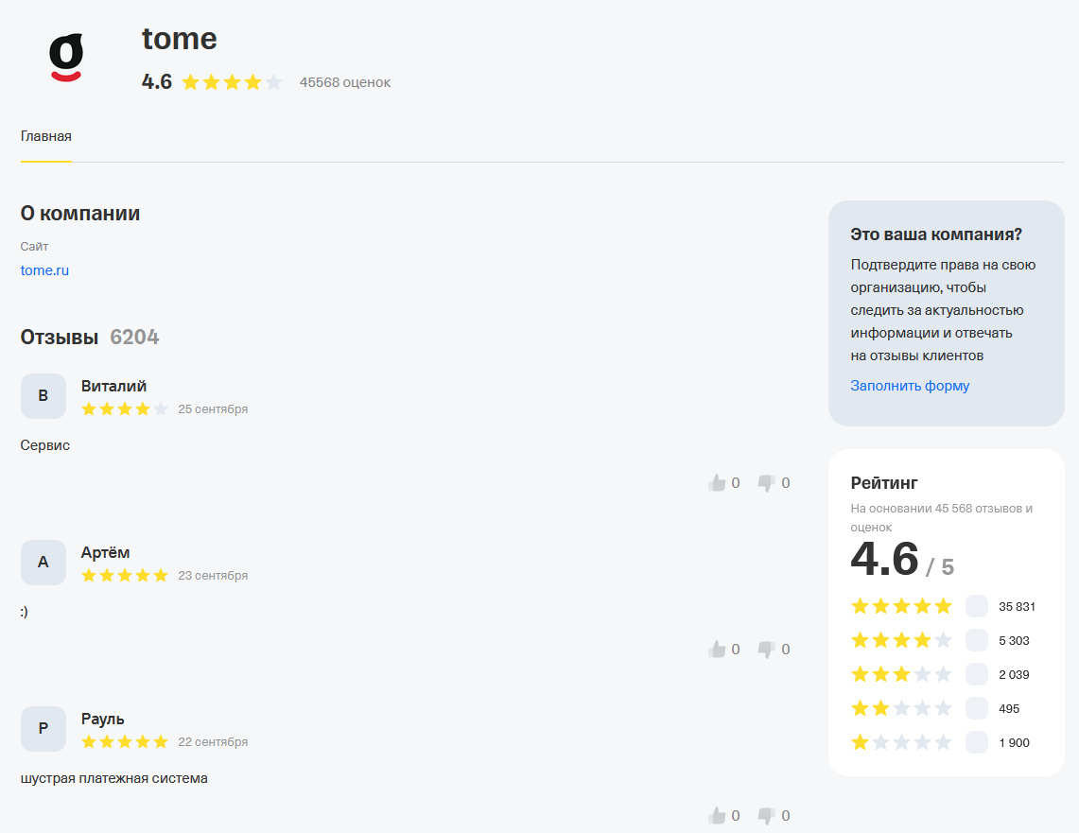This screenshot has width=1079, height=833.
Task: Click the header star rating next to 4.6
Action: (x=232, y=82)
